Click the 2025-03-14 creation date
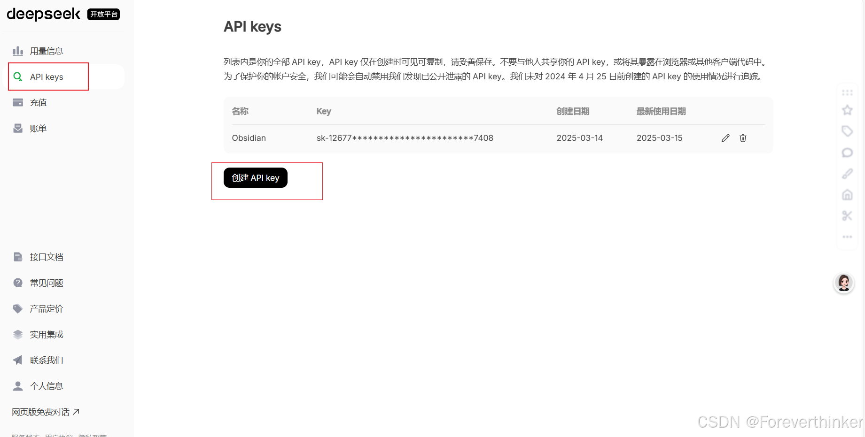The image size is (865, 437). click(580, 138)
